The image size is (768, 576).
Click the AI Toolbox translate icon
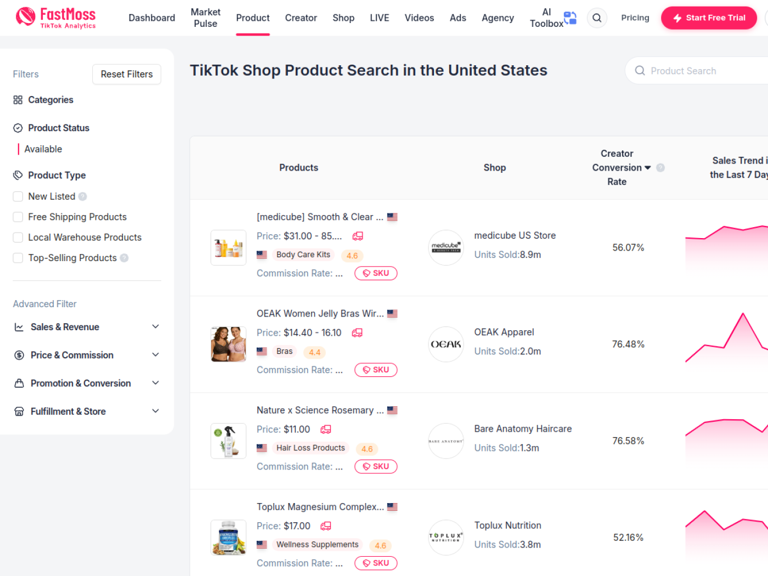coord(570,18)
